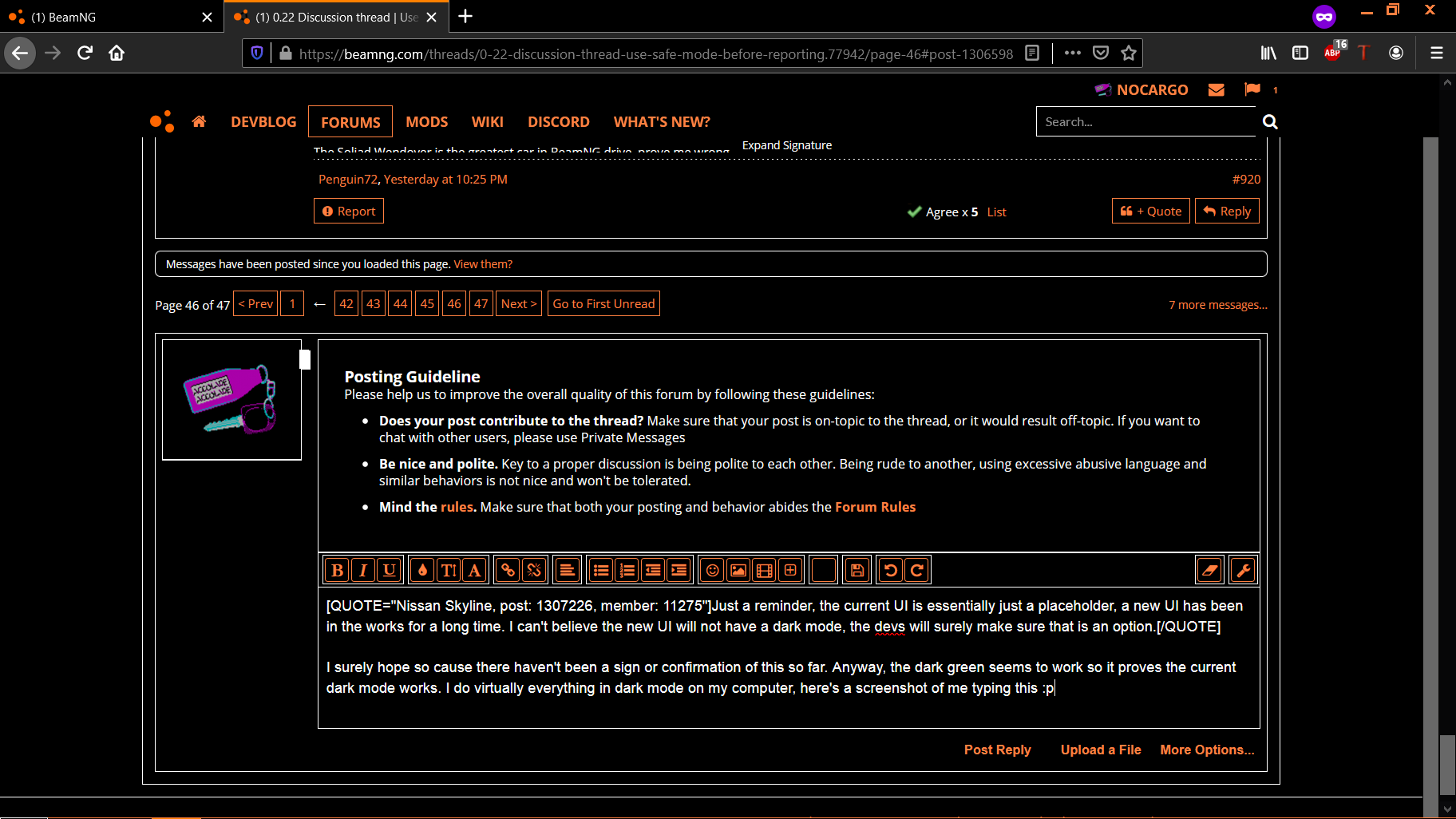Insert an unordered bullet list
The height and width of the screenshot is (819, 1456).
(x=601, y=570)
